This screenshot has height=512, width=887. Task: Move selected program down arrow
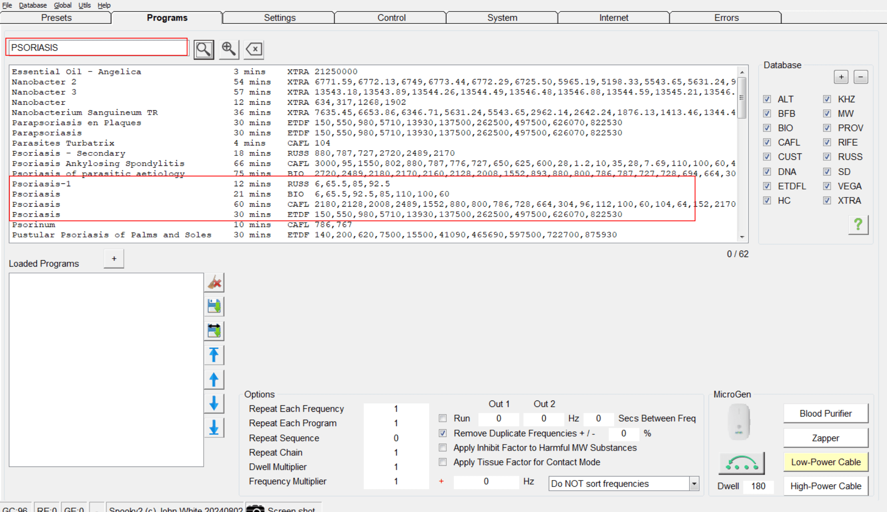(x=215, y=403)
